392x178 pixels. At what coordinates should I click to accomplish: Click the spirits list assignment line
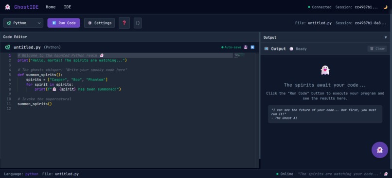point(67,80)
